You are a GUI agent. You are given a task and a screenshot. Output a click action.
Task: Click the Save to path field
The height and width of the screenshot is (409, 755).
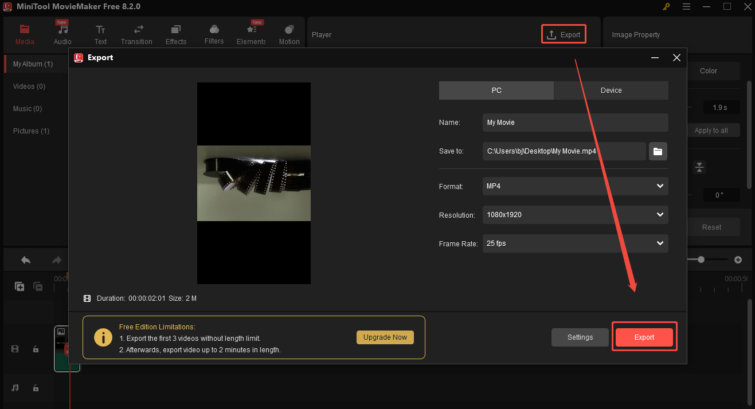[564, 151]
